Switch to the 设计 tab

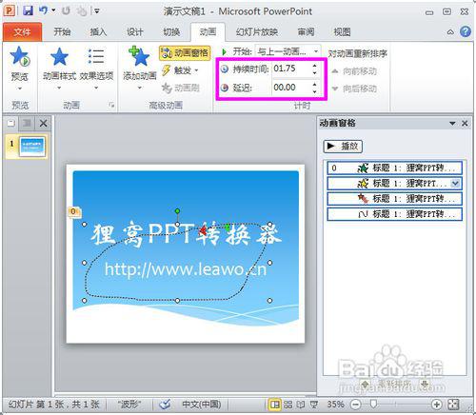134,31
